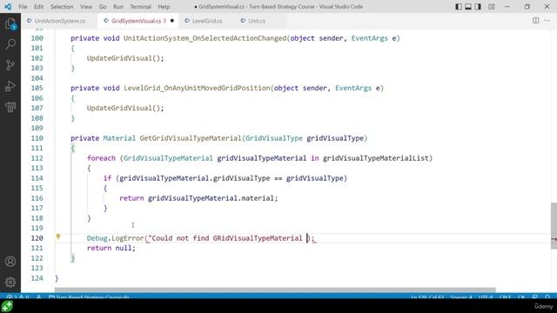Click the Customize Layout icon
This screenshot has width=557, height=313.
point(491,6)
